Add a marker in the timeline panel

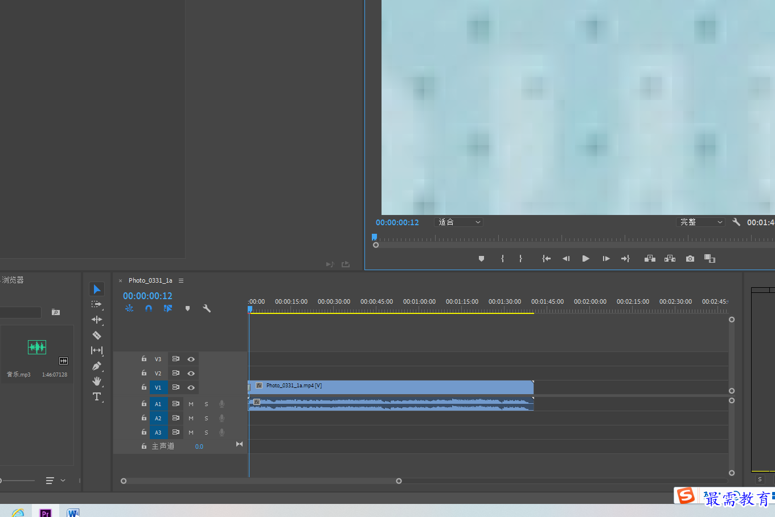tap(187, 308)
